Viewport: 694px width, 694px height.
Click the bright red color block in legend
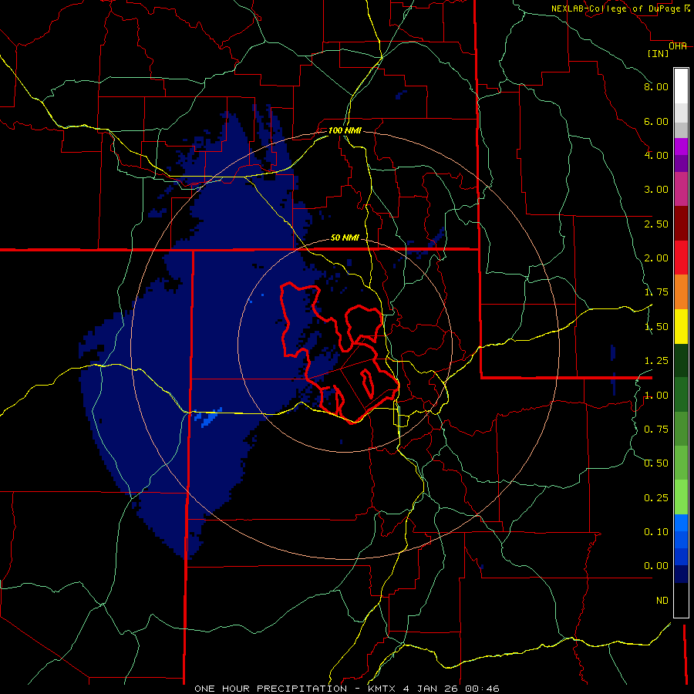pos(681,258)
